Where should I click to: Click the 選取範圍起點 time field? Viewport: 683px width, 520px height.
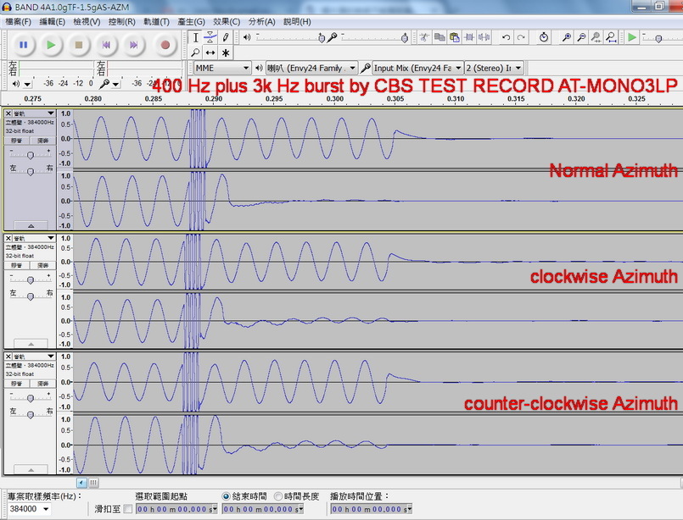pyautogui.click(x=176, y=509)
